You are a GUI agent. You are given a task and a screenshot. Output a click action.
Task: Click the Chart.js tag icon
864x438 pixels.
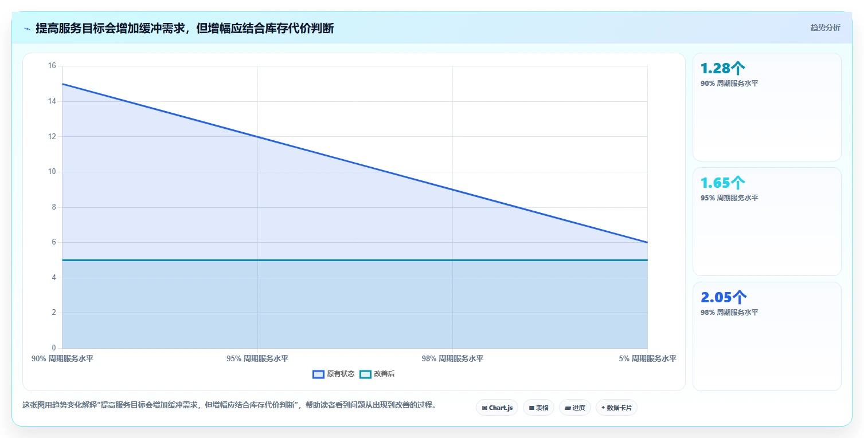[x=484, y=408]
